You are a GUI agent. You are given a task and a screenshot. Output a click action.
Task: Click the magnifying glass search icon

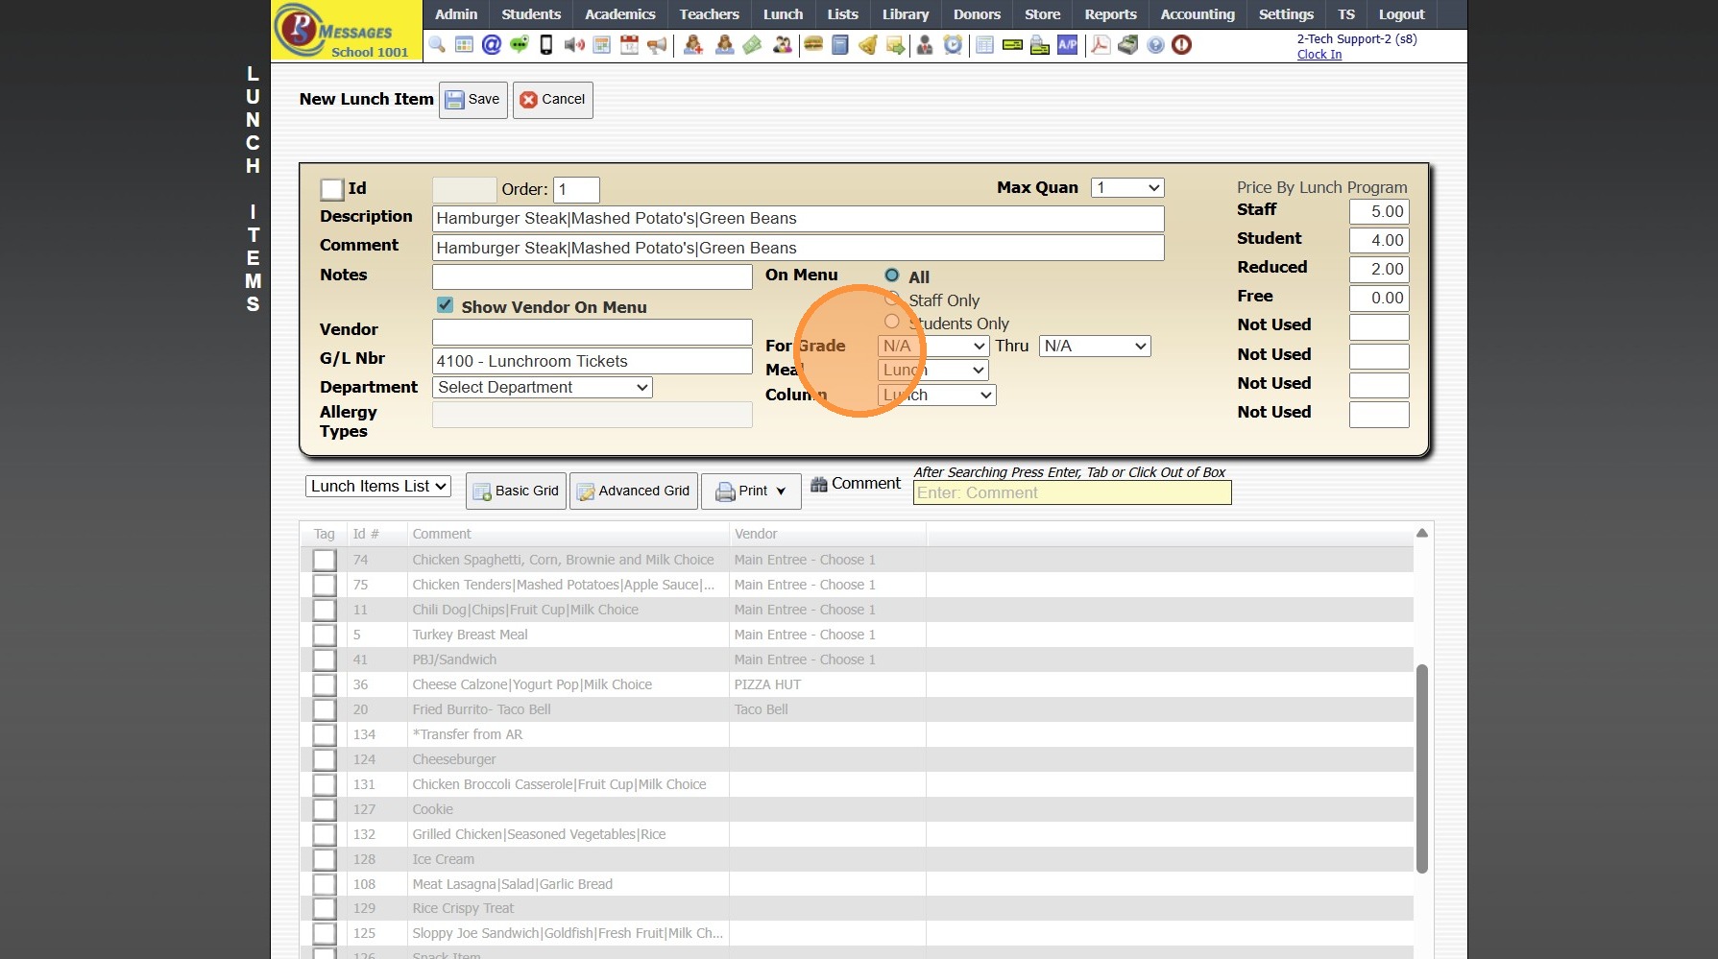pos(437,44)
